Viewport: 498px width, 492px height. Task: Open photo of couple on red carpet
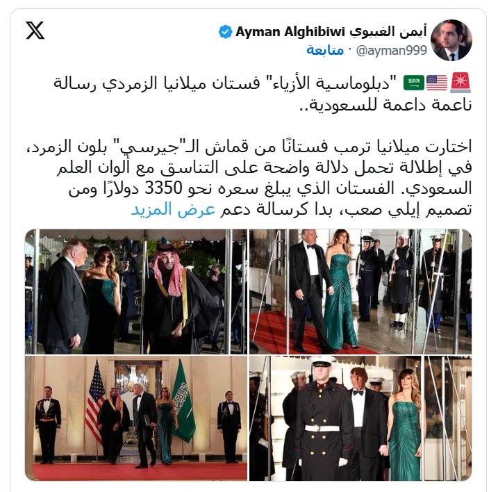point(360,291)
